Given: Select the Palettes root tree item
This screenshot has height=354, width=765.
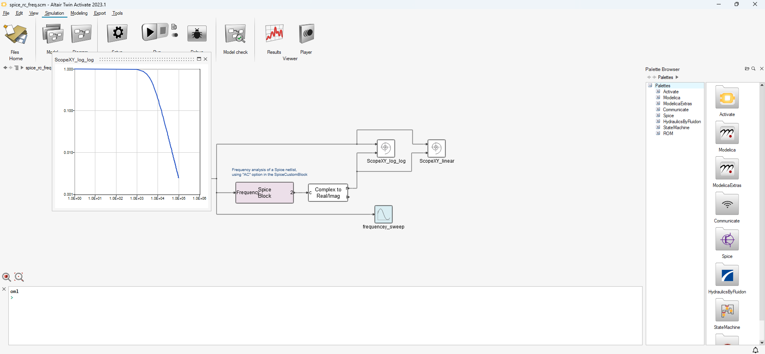Looking at the screenshot, I should coord(663,86).
